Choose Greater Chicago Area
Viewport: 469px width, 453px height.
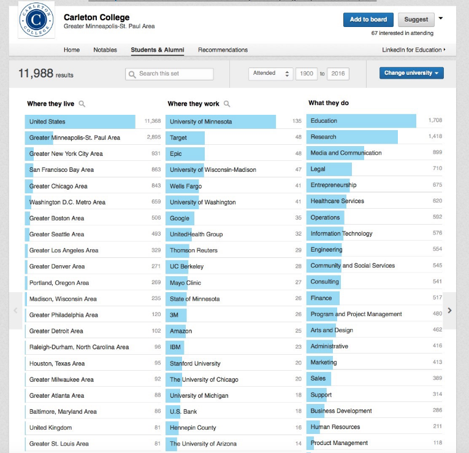point(93,186)
